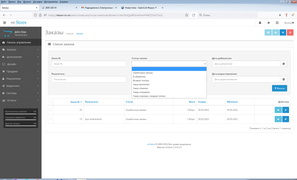Check the box for order 19
Viewport: 297px width, 180px height.
[50, 119]
